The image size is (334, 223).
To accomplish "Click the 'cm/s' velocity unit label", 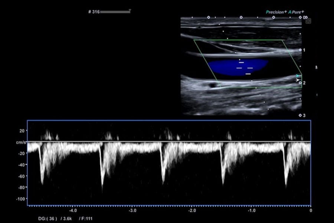I will [x=21, y=142].
